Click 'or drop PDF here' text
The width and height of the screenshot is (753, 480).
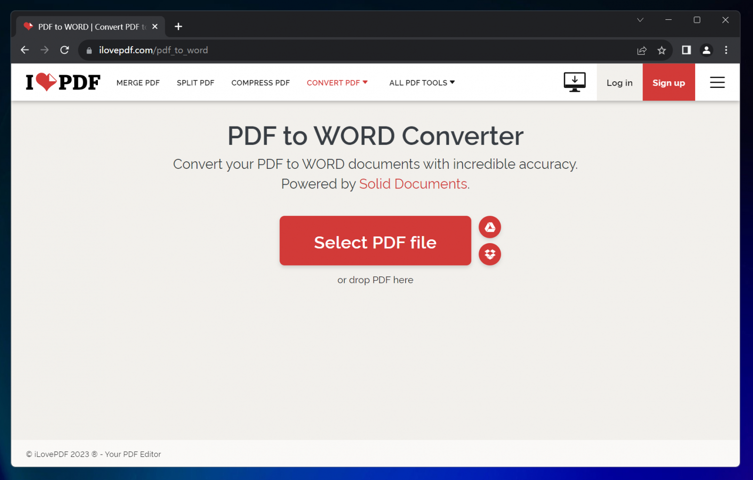pos(375,280)
